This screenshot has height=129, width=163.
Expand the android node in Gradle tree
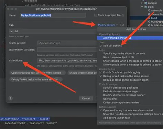point(142,3)
